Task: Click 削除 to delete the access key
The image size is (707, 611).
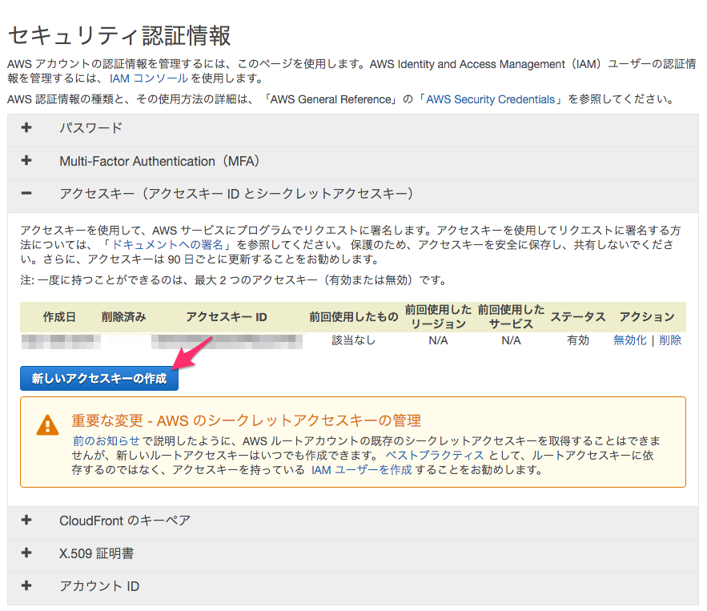Action: pos(670,340)
